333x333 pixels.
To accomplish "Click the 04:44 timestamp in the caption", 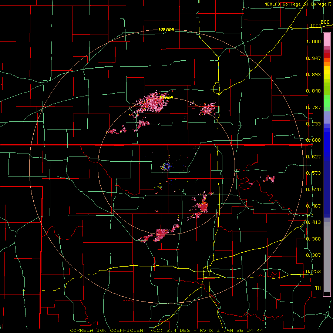I will (255, 330).
